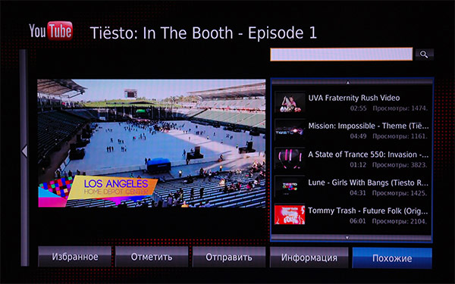This screenshot has height=284, width=455.
Task: Open the Информация tab
Action: [309, 257]
